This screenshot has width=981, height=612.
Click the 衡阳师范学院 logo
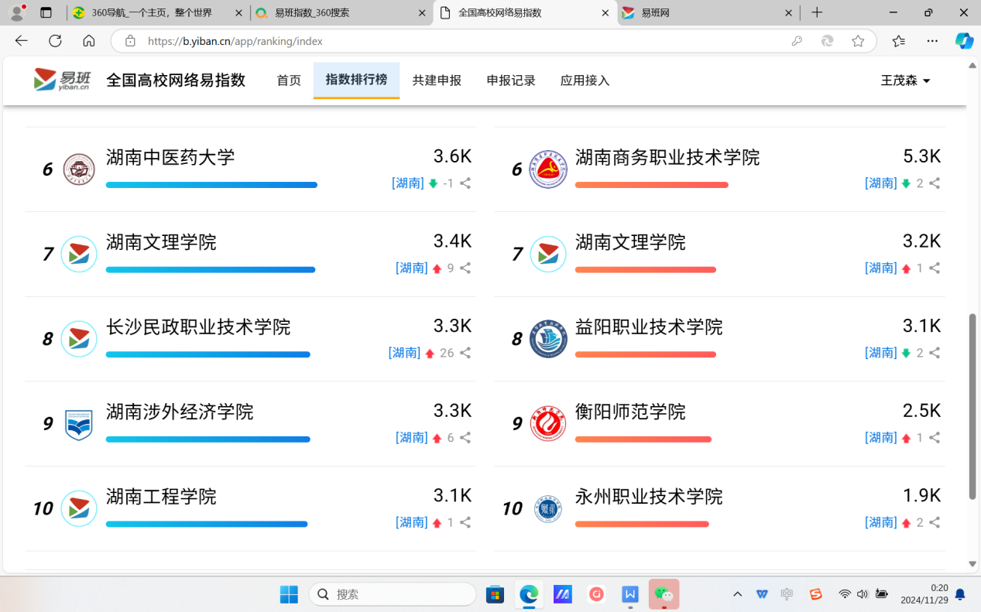[x=548, y=423]
